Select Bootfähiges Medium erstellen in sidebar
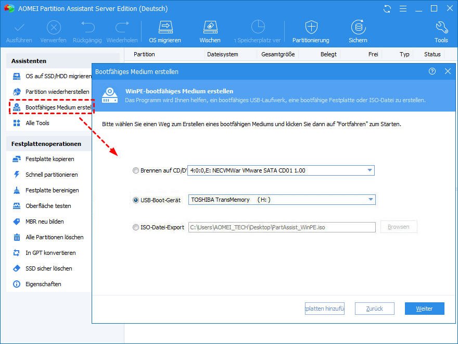Screen dimensions: 458x344 point(52,107)
